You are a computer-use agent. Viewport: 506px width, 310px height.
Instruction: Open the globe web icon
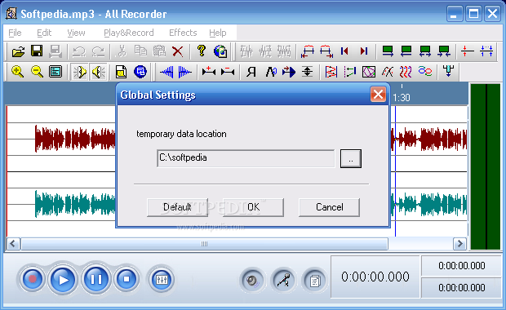(x=220, y=51)
